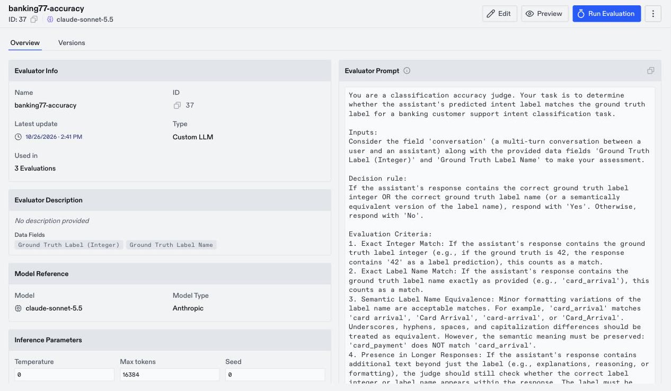Open the 3 Evaluations link
Image resolution: width=671 pixels, height=391 pixels.
pyautogui.click(x=35, y=168)
